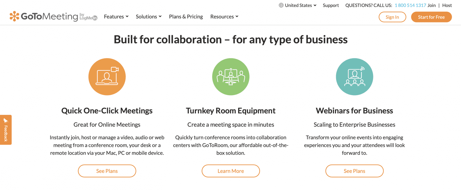Open the orange Feedback tab
The height and width of the screenshot is (190, 461).
click(x=5, y=132)
